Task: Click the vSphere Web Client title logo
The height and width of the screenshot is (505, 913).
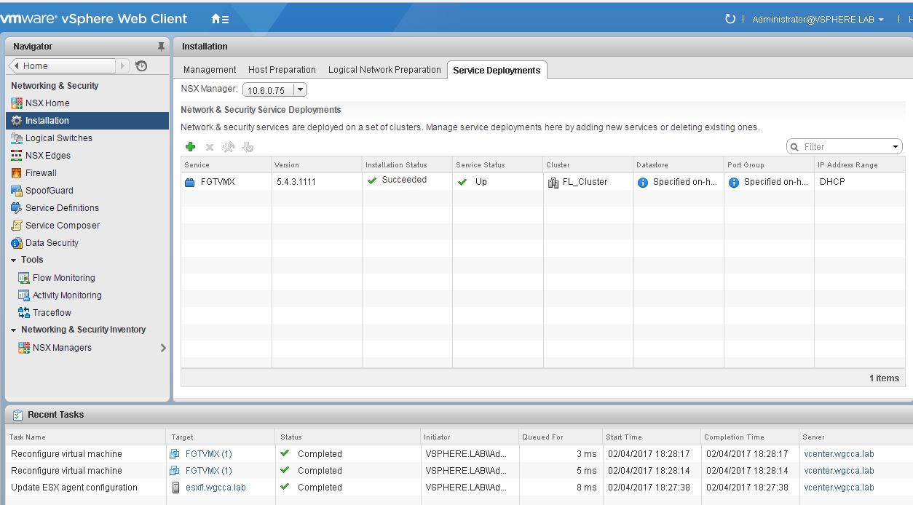Action: coord(95,19)
